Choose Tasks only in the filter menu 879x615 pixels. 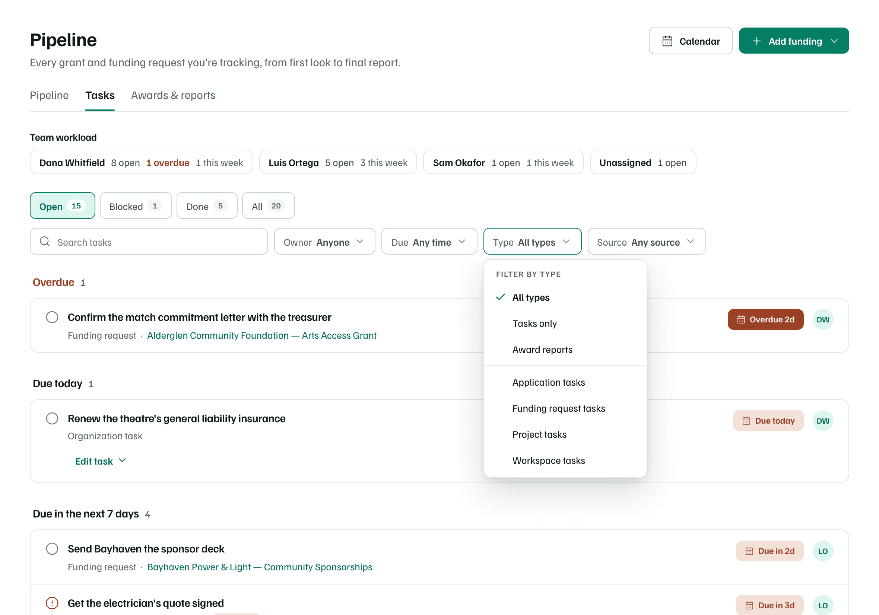click(x=565, y=324)
